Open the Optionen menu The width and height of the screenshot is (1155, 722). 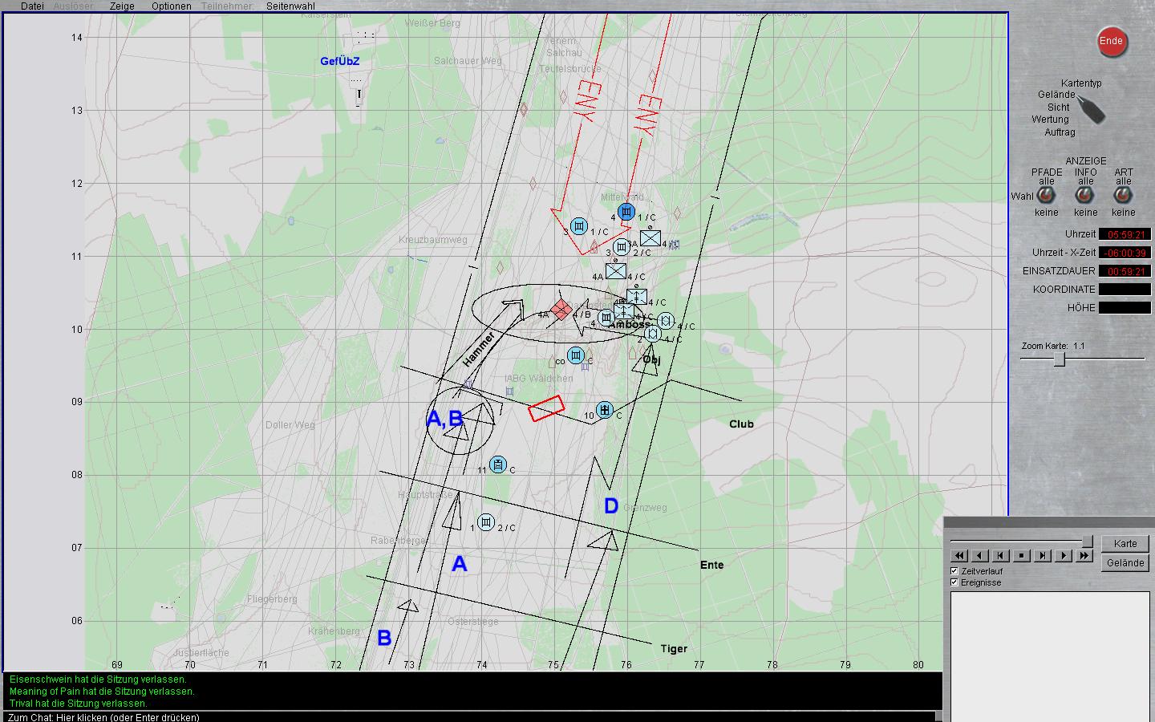[171, 6]
